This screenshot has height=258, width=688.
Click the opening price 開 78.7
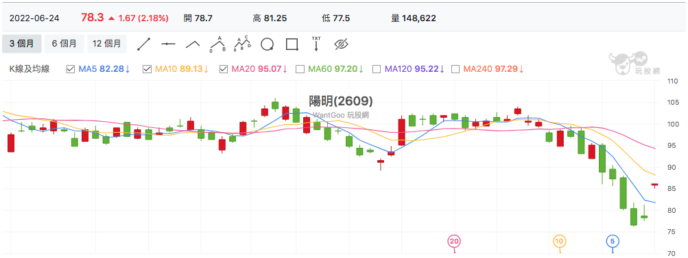coord(198,18)
